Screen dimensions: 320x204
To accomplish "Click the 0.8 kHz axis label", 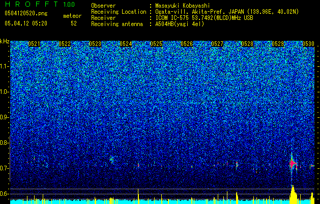I will (4, 143).
